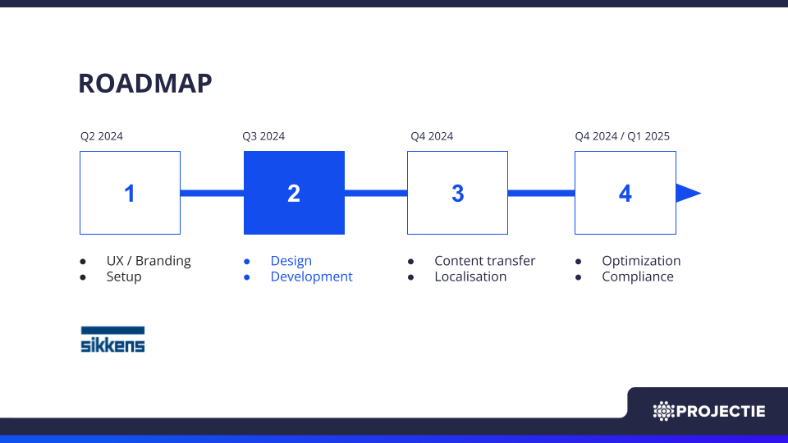Viewport: 788px width, 443px height.
Task: Click the Projectie dotted circle icon
Action: pos(662,411)
